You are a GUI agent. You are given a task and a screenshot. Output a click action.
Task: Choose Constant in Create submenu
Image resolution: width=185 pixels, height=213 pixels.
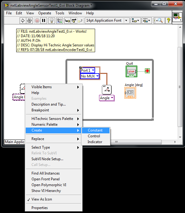tap(96, 130)
